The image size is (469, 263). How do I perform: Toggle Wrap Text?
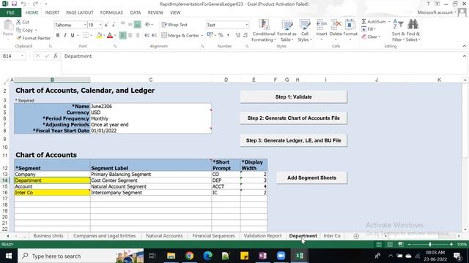[x=174, y=25]
